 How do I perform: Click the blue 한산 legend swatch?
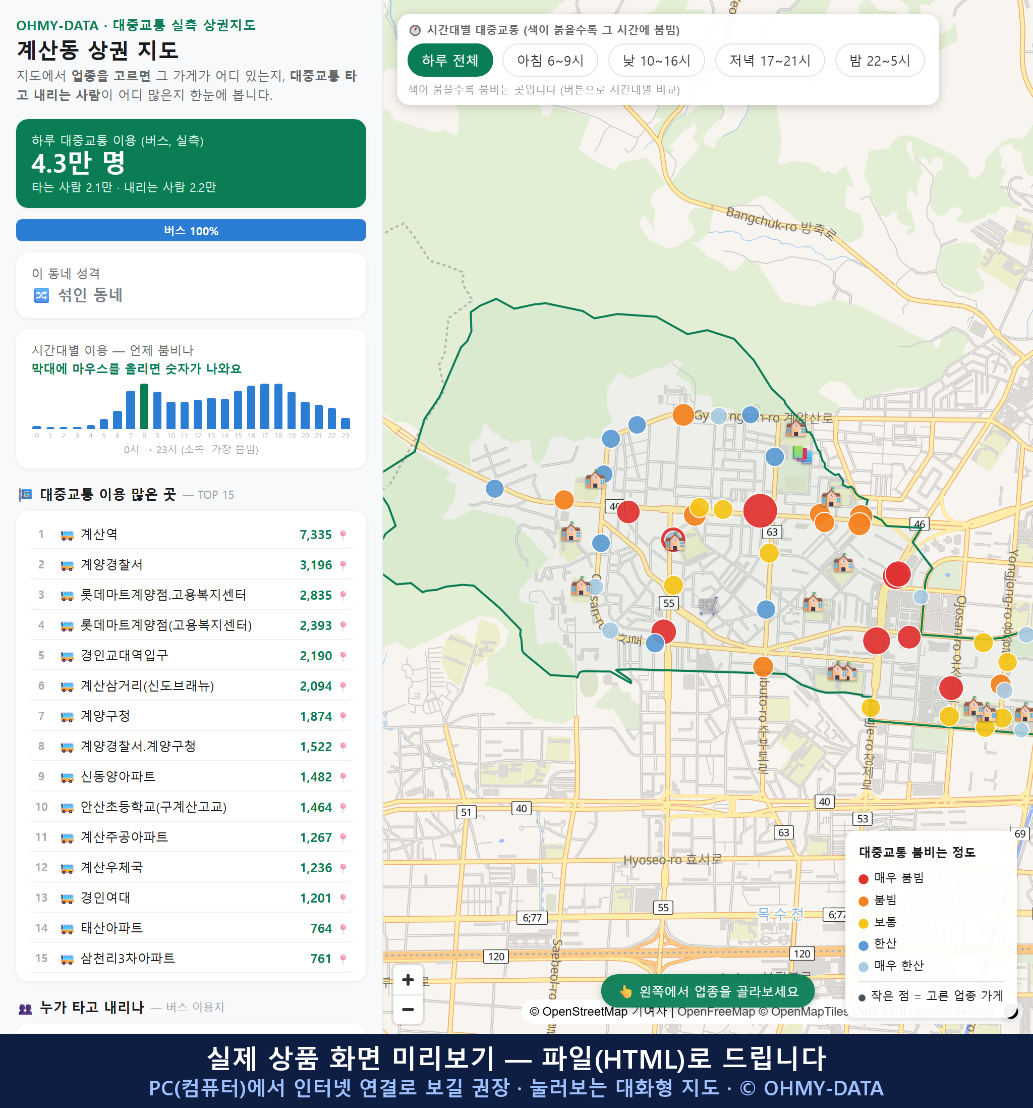click(x=864, y=945)
